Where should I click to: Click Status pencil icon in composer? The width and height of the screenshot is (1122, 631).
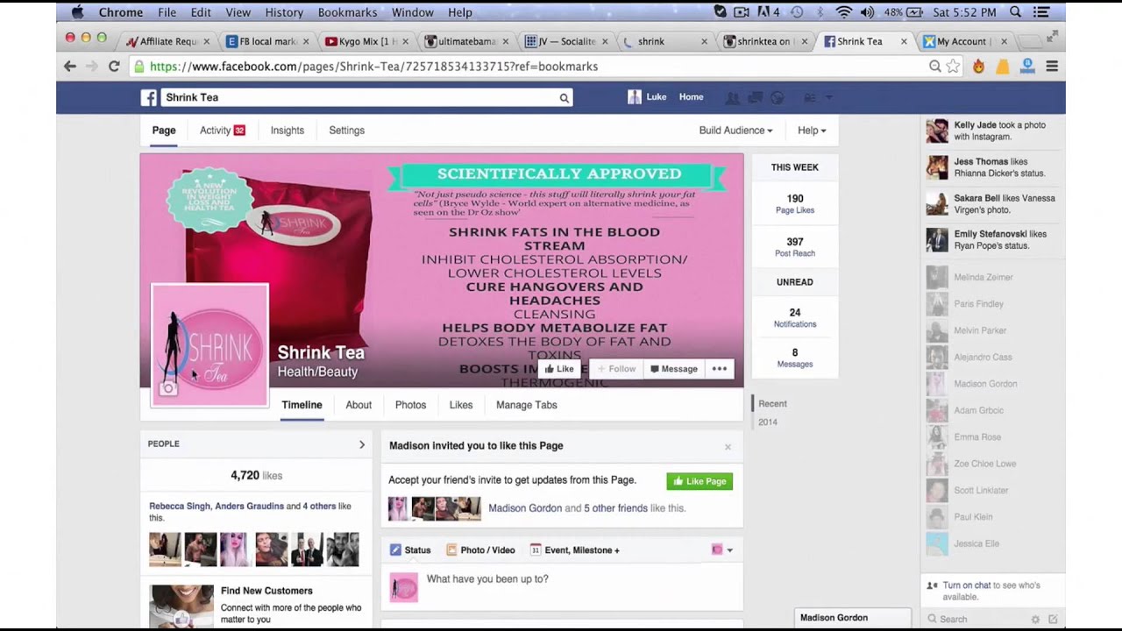(395, 550)
